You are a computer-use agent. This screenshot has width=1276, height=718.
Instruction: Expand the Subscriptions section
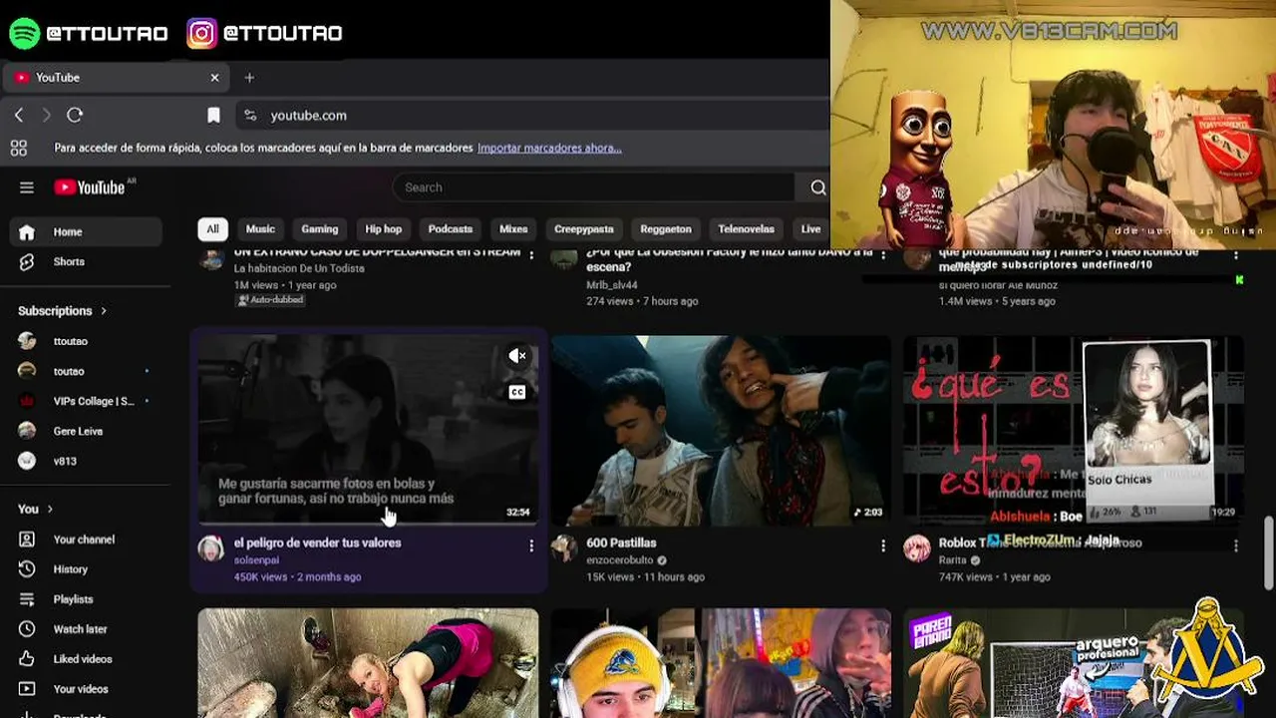(62, 311)
